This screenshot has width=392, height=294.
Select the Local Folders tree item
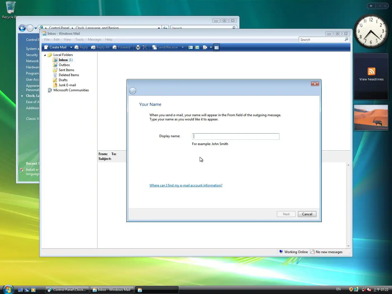pos(63,55)
